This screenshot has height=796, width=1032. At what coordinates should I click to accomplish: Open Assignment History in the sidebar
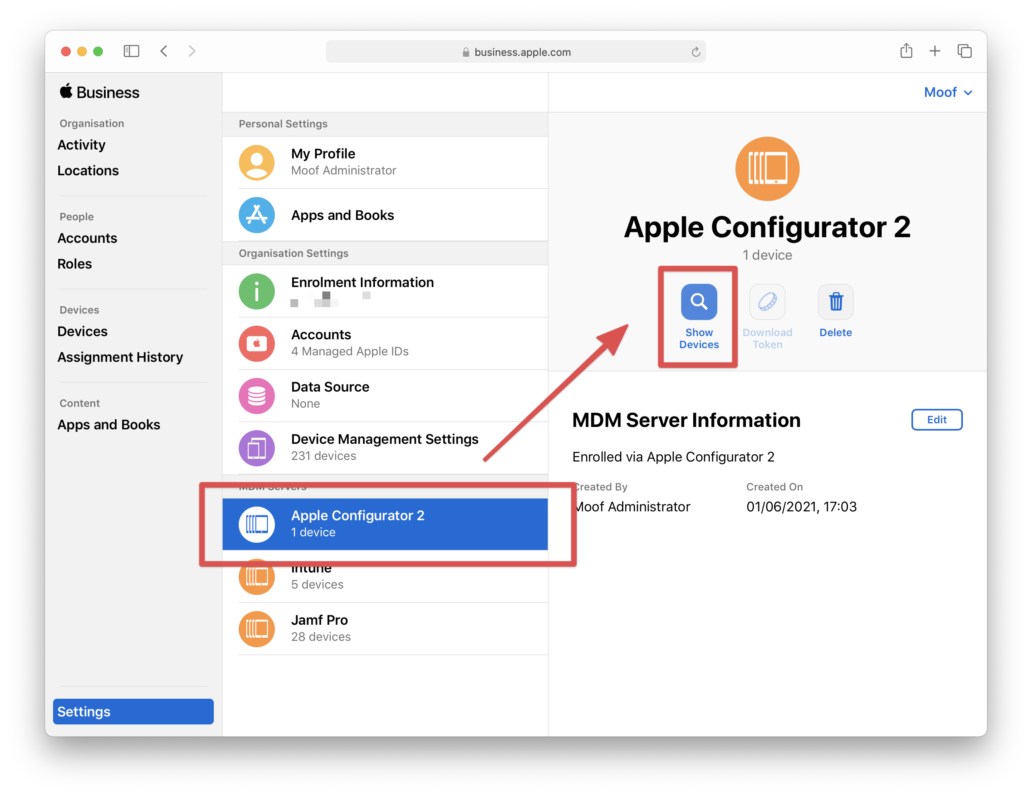(x=120, y=357)
